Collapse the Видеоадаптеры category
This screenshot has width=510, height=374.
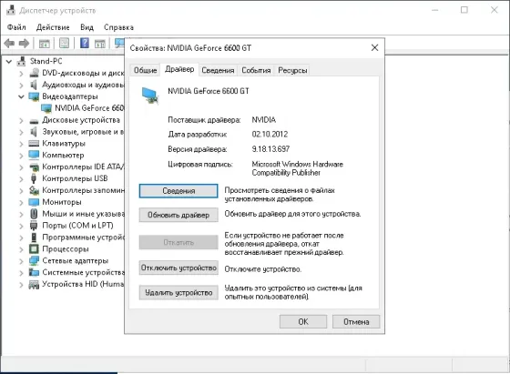coord(22,96)
